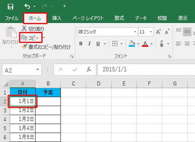Click the Name Box showing A2
Viewport: 195px width, 142px height.
(19, 70)
